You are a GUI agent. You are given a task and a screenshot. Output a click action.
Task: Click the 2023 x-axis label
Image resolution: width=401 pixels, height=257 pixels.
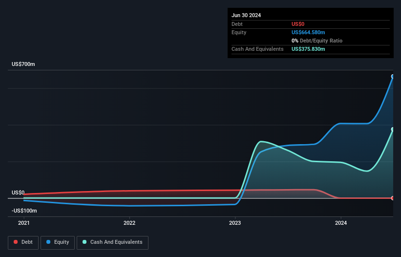(235, 223)
